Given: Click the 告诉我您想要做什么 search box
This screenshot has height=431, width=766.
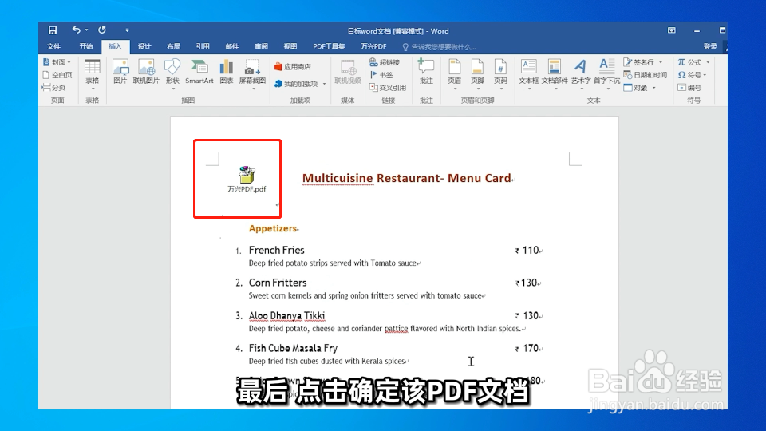Looking at the screenshot, I should point(439,47).
